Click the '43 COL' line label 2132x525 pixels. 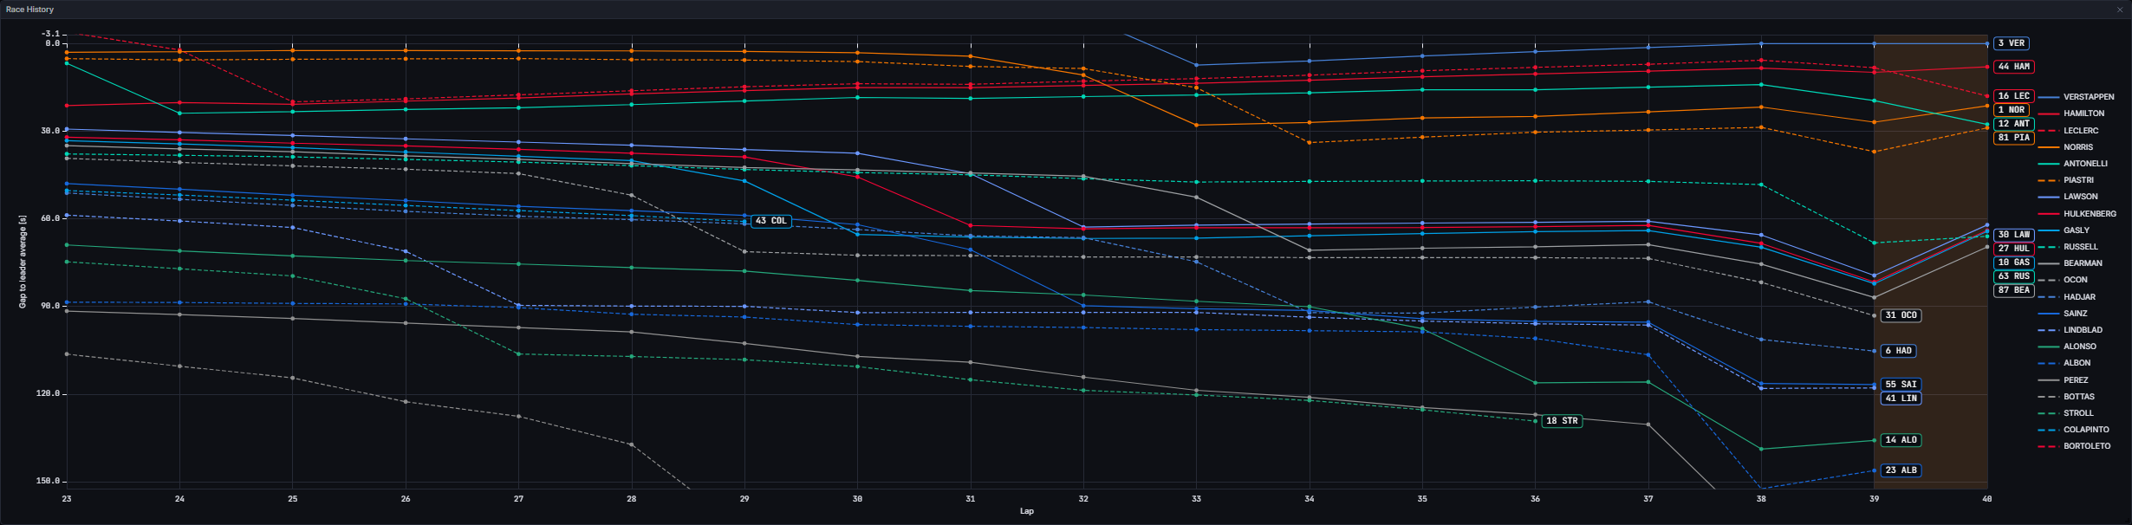pos(771,221)
